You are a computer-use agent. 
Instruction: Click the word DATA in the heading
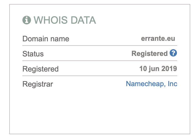tap(83, 20)
